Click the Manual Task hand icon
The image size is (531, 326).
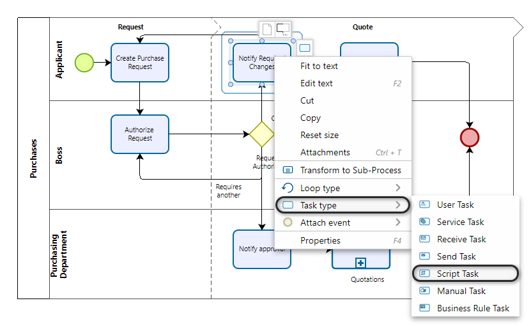tap(424, 291)
